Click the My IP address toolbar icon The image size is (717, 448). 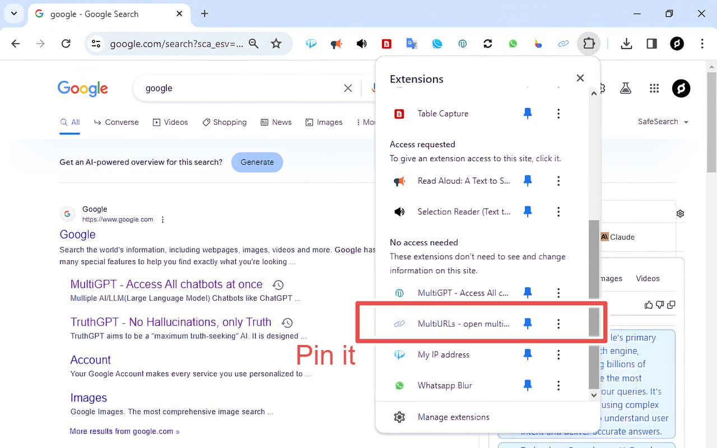click(x=311, y=44)
